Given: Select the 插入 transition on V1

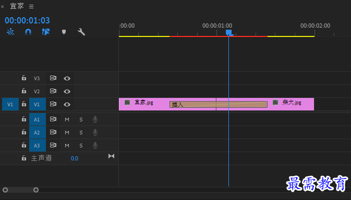Looking at the screenshot, I should [219, 104].
